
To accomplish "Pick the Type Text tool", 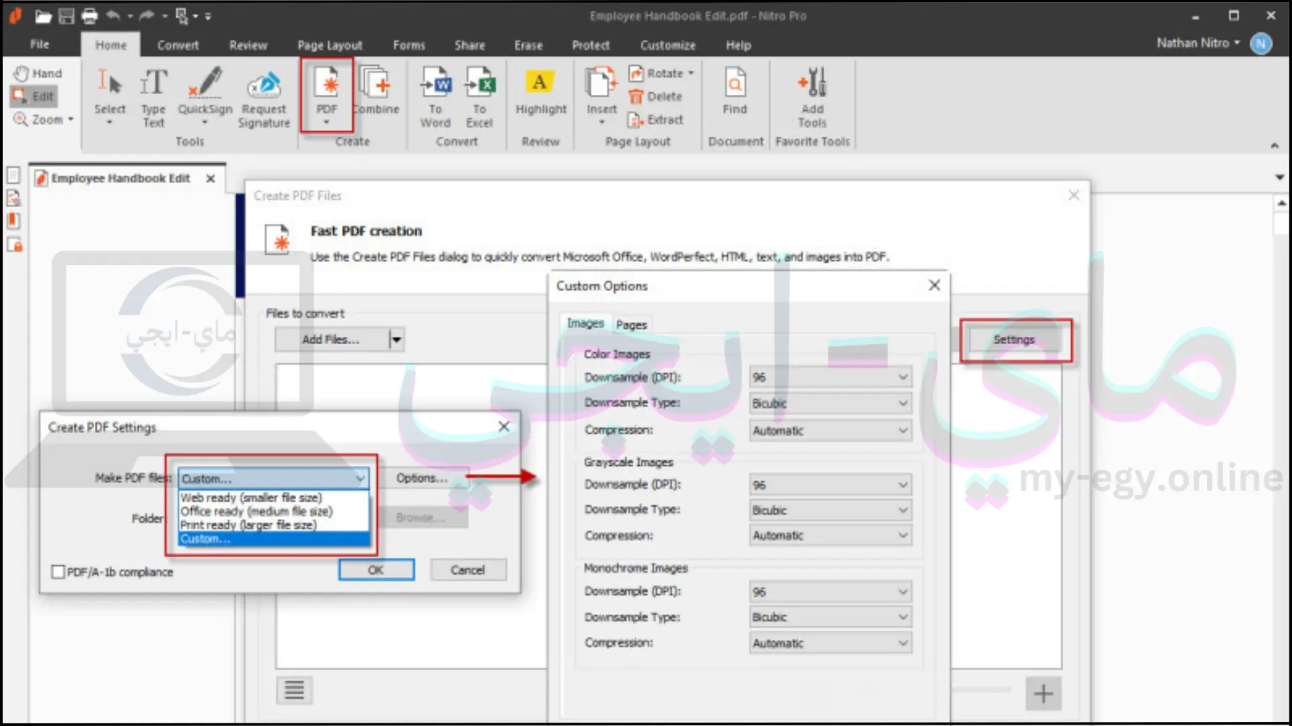I will click(153, 96).
